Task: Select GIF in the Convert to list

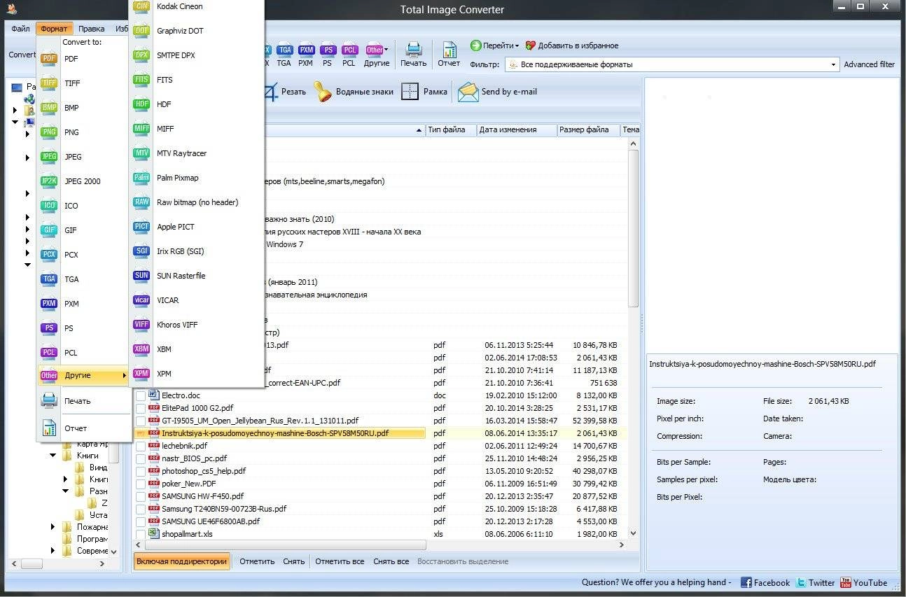Action: 83,230
